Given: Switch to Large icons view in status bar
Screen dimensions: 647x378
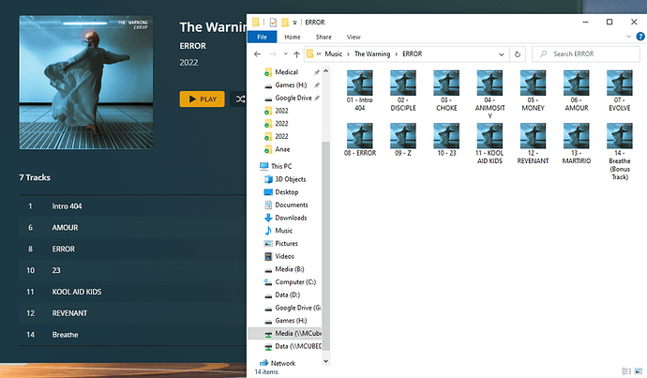Looking at the screenshot, I should pyautogui.click(x=639, y=371).
